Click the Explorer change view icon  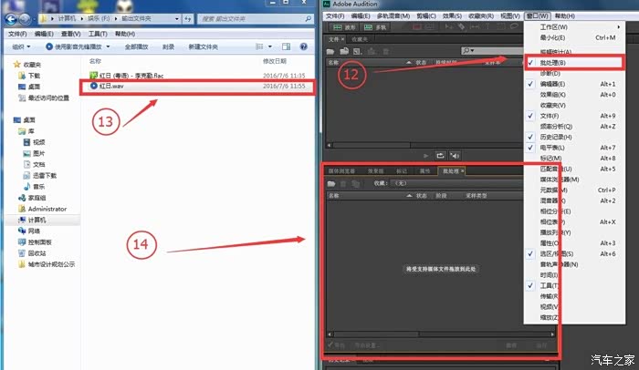[x=259, y=46]
